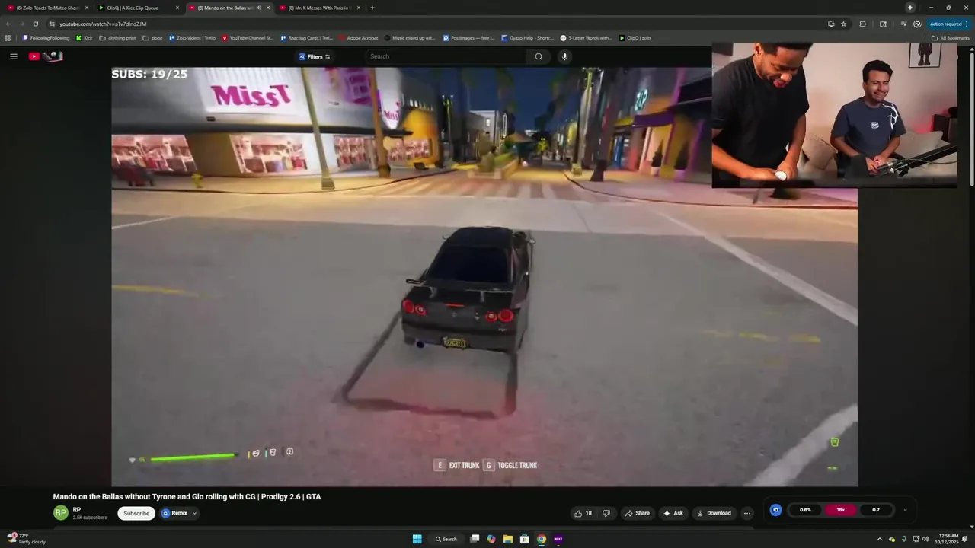The width and height of the screenshot is (975, 548).
Task: Open Zolo Videos Trello bookmark
Action: click(192, 37)
